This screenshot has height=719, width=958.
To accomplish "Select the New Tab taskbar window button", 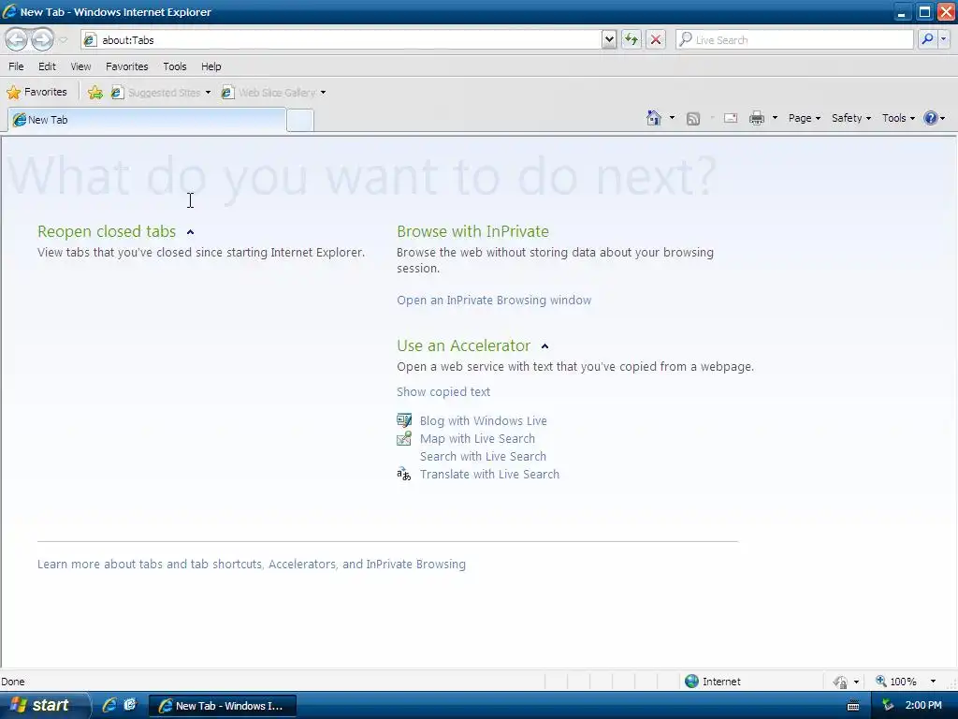I will pos(223,706).
